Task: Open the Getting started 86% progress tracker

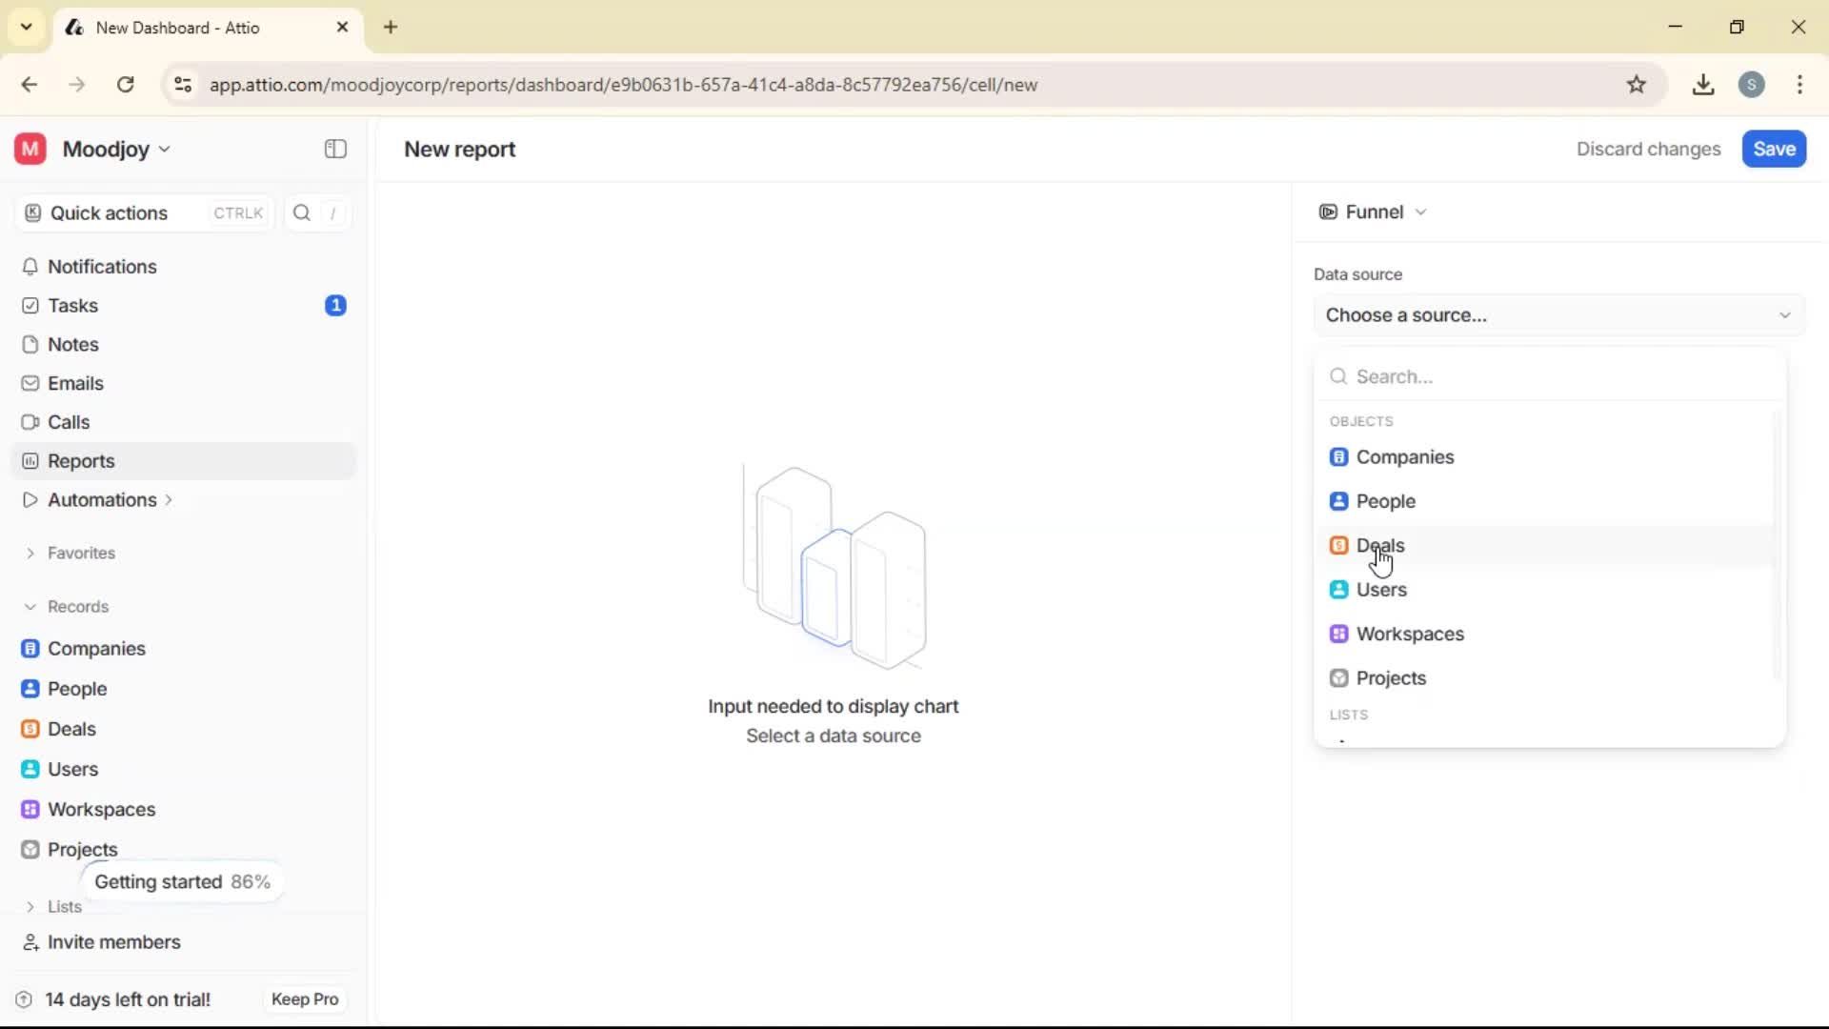Action: (182, 881)
